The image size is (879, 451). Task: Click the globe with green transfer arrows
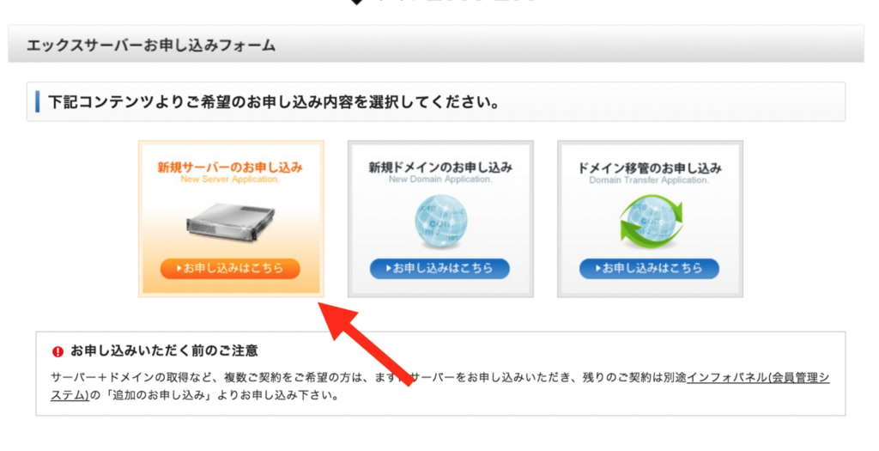(x=651, y=222)
